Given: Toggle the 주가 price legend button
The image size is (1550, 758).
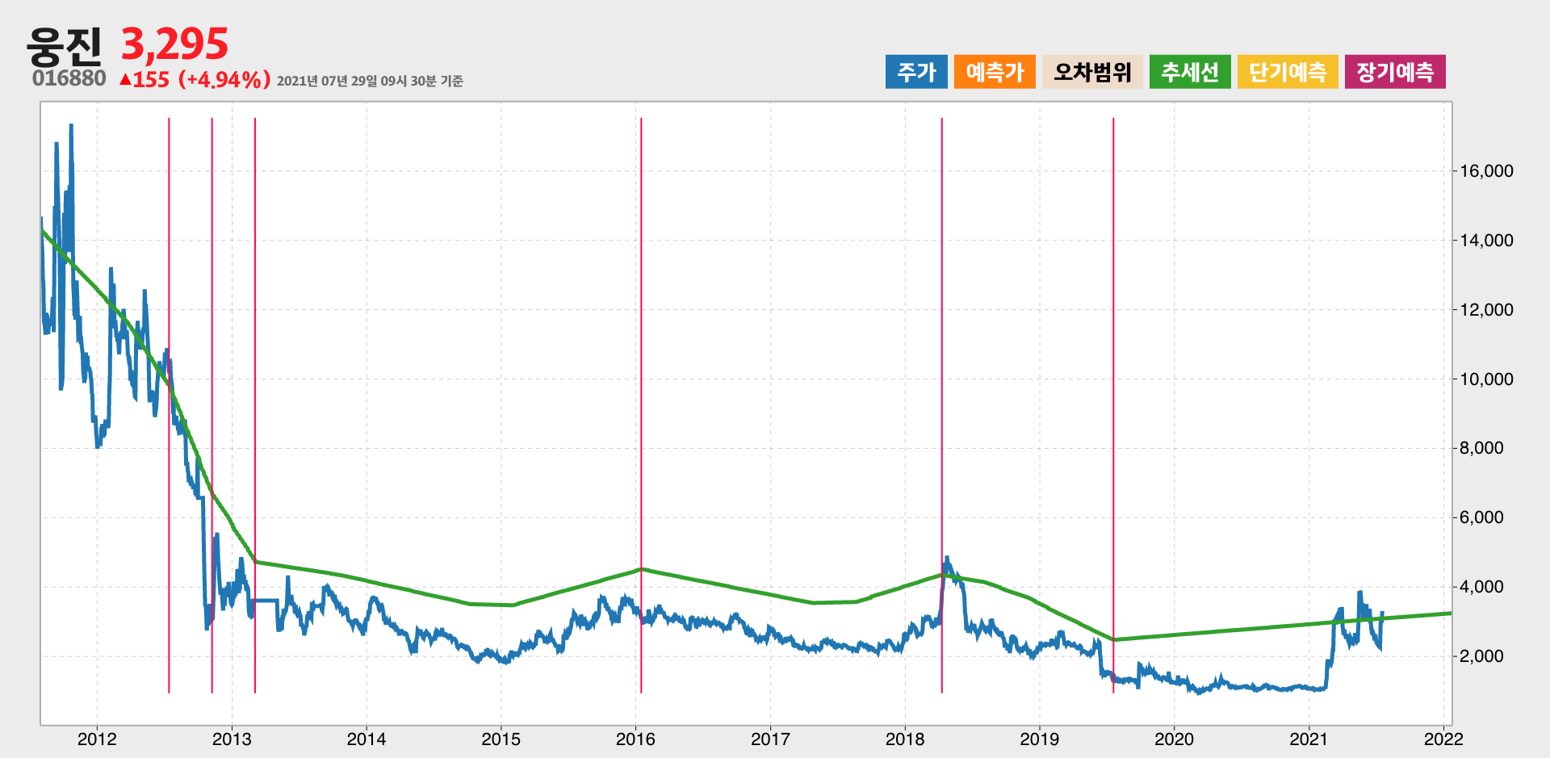Looking at the screenshot, I should click(x=916, y=72).
